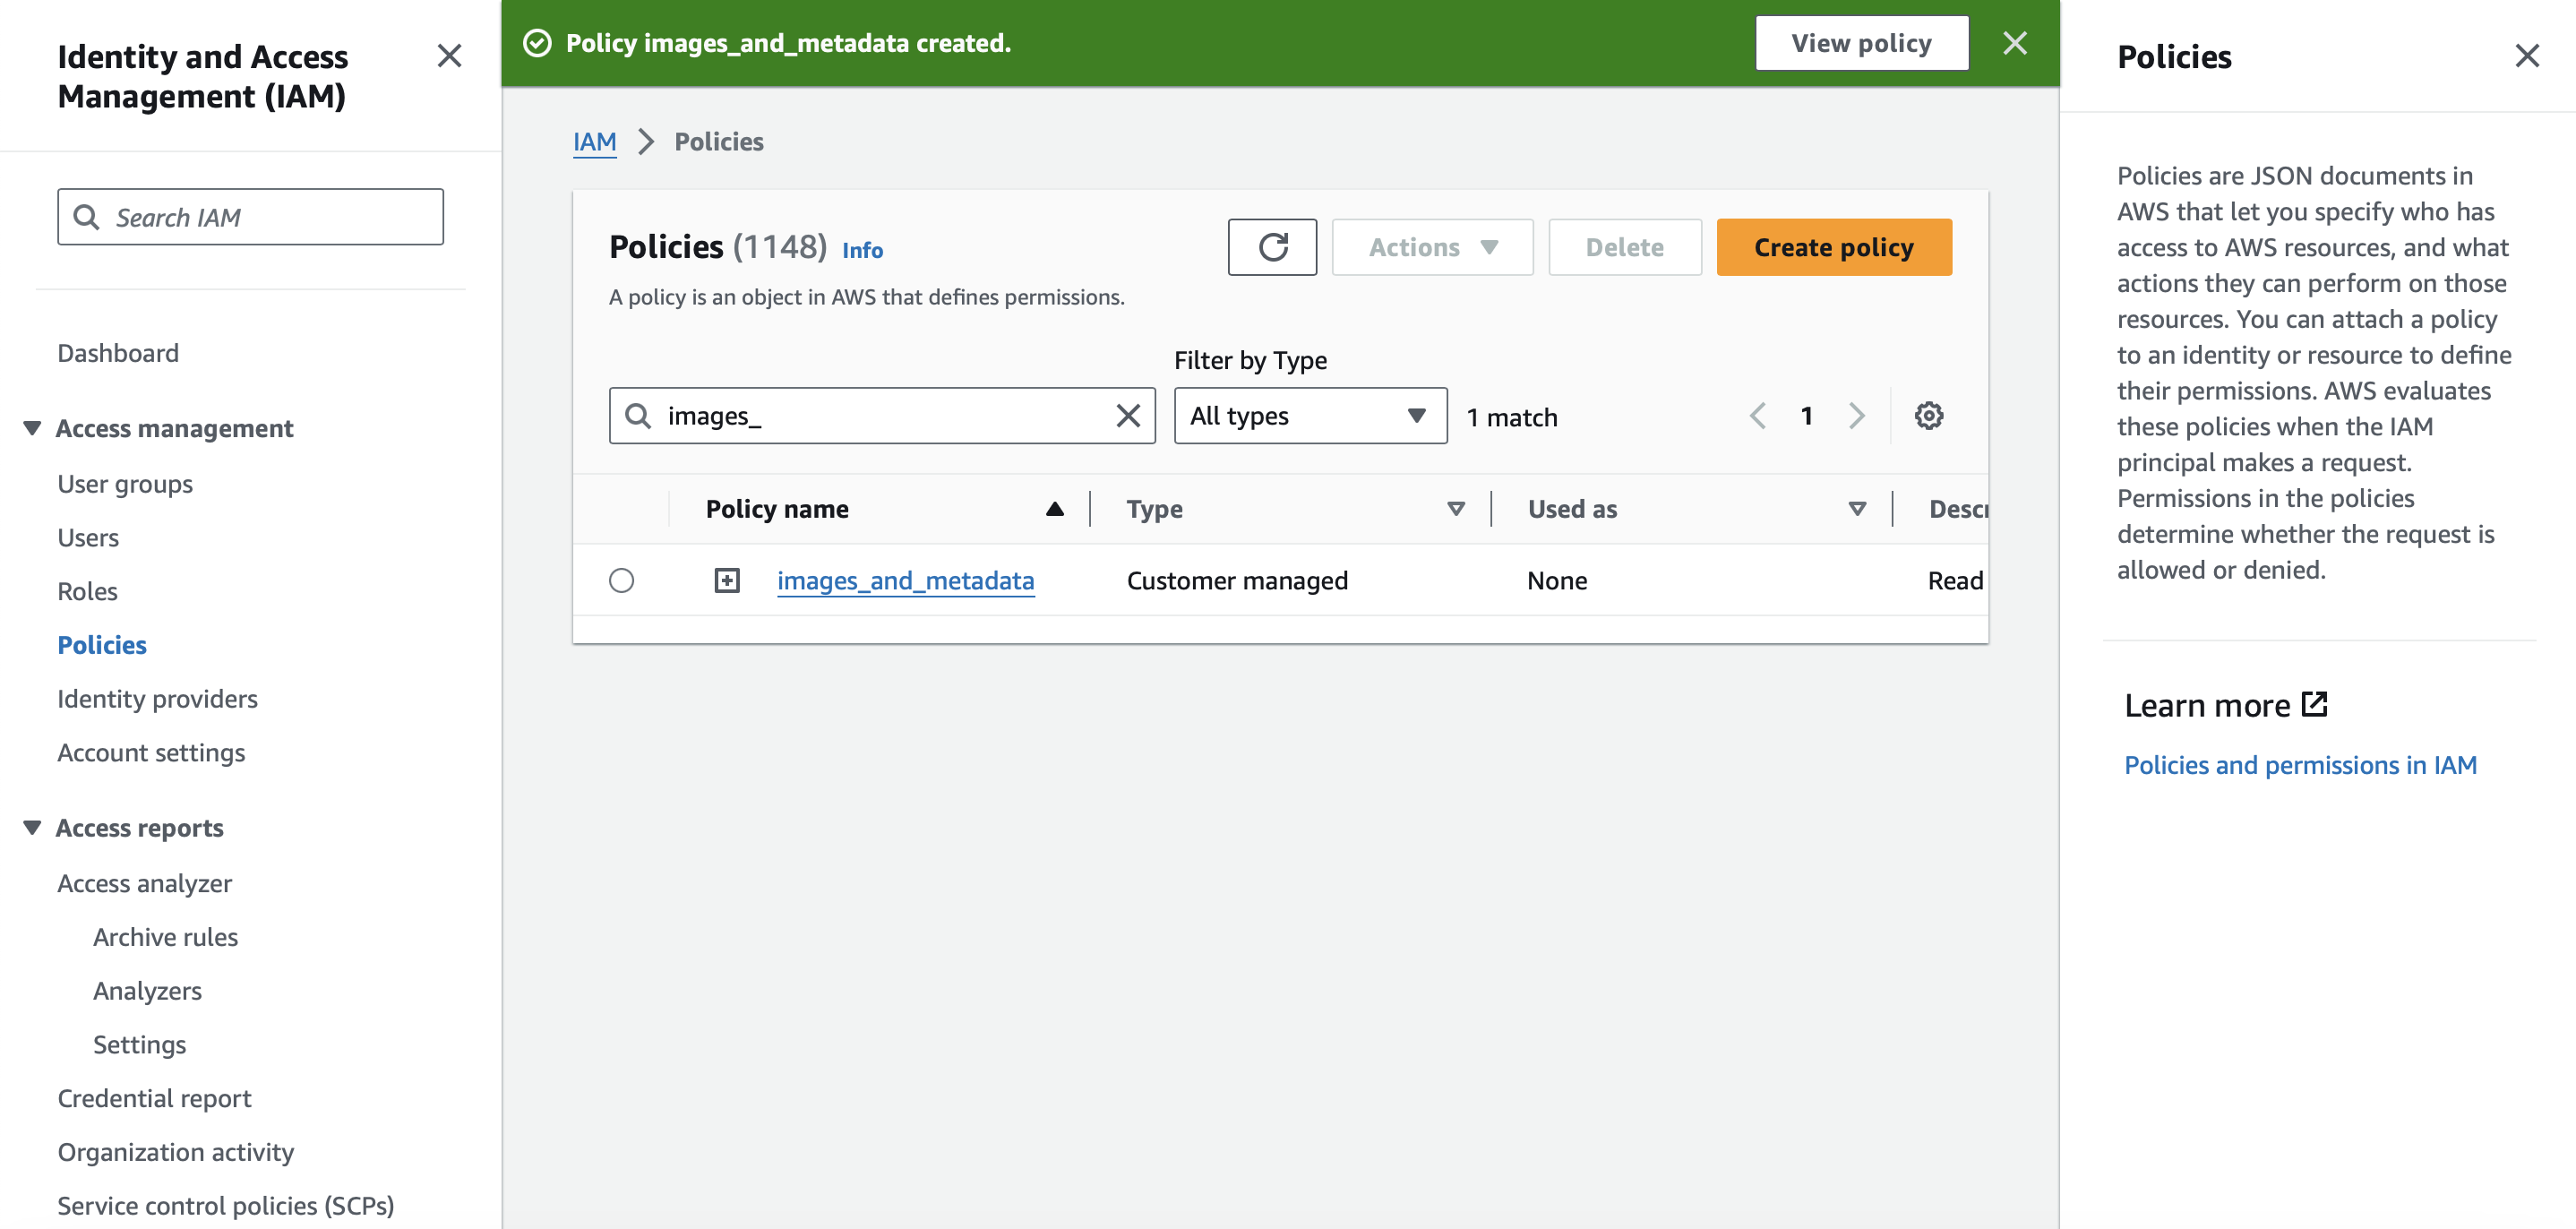Select Policies in the sidebar
The height and width of the screenshot is (1229, 2576).
pyautogui.click(x=102, y=645)
